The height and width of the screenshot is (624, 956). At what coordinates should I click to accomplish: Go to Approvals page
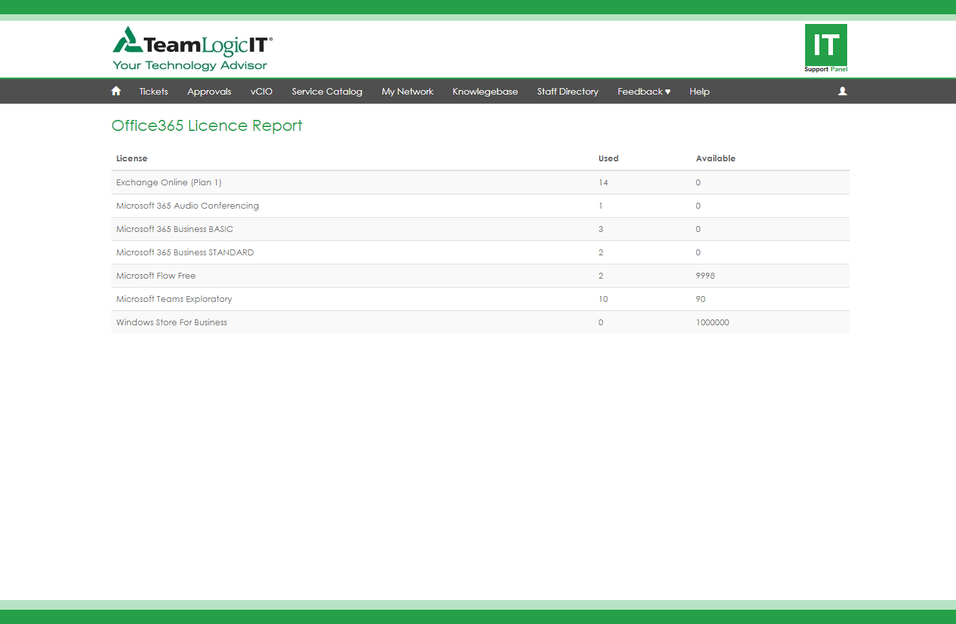209,91
